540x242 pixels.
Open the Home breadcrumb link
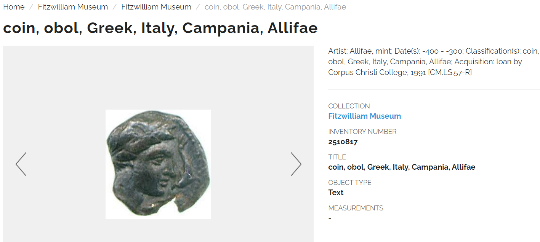point(14,7)
